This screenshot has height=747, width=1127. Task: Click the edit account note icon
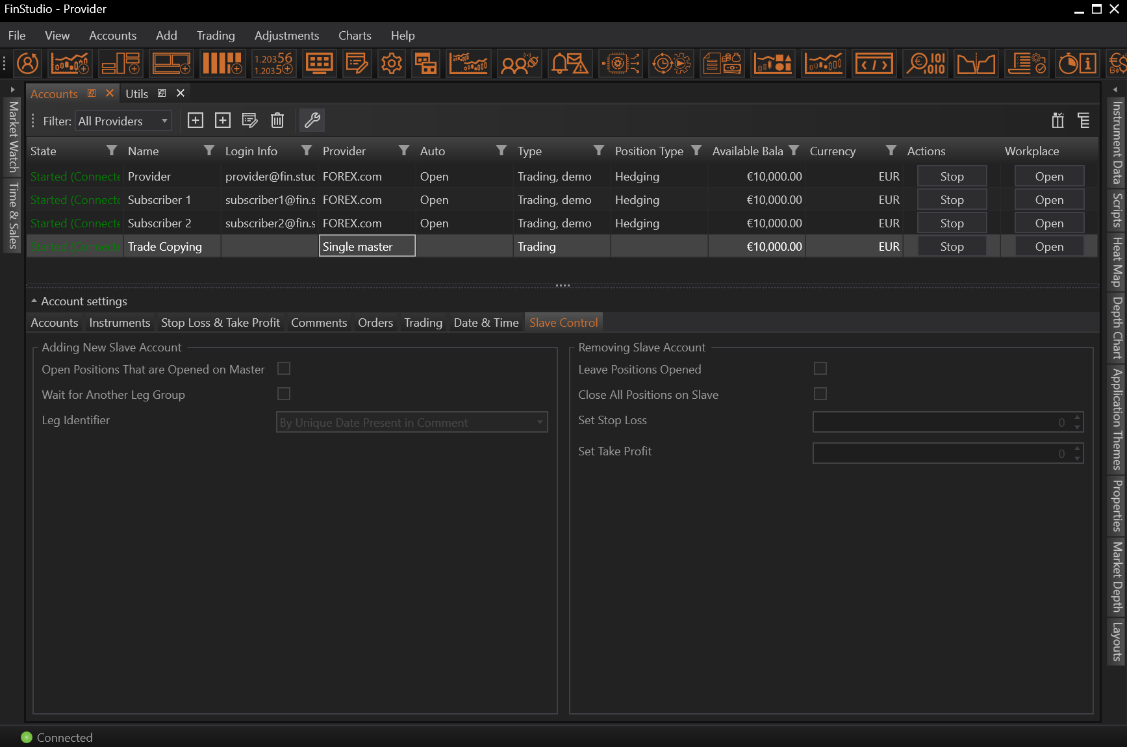click(249, 120)
